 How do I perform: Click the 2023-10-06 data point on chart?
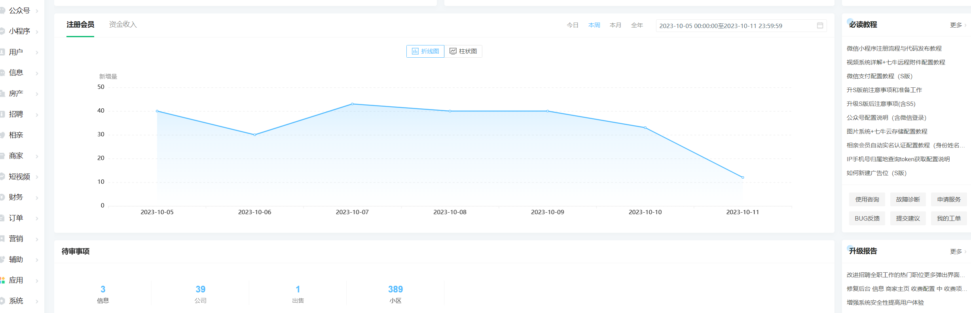point(254,135)
